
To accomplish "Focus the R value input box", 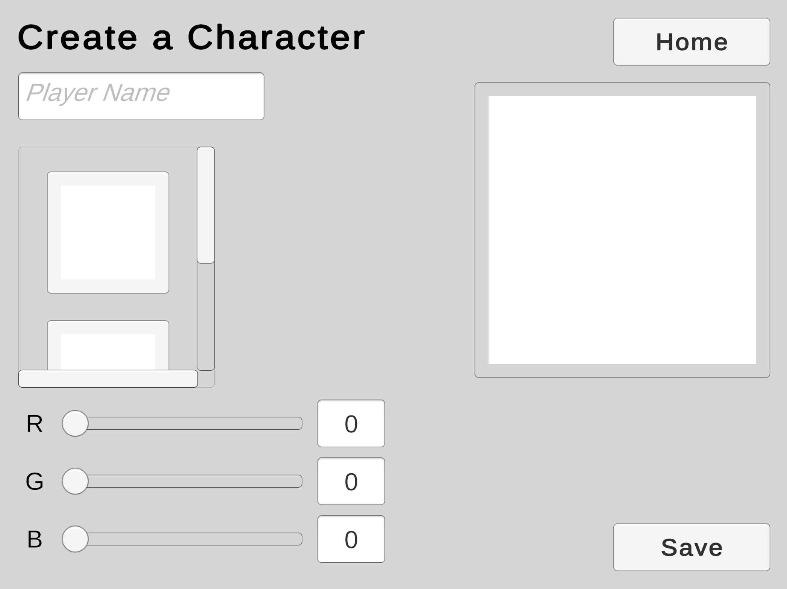I will tap(351, 423).
